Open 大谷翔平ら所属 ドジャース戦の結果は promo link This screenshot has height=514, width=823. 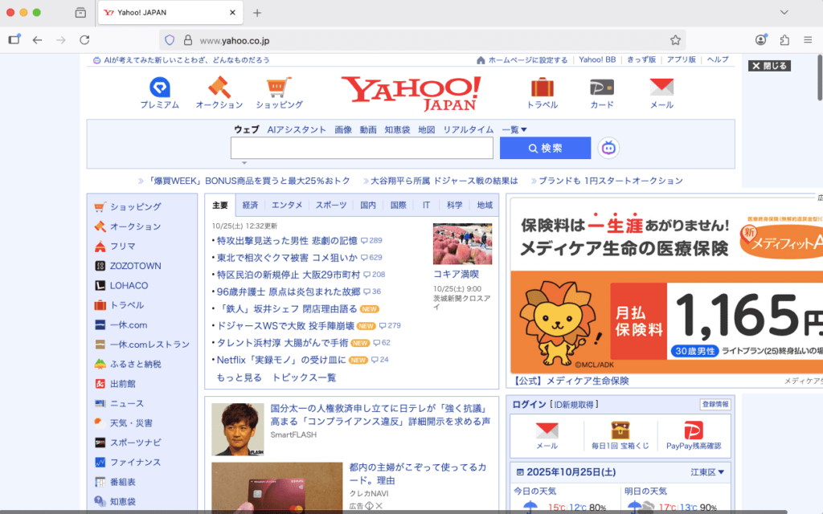pos(444,181)
